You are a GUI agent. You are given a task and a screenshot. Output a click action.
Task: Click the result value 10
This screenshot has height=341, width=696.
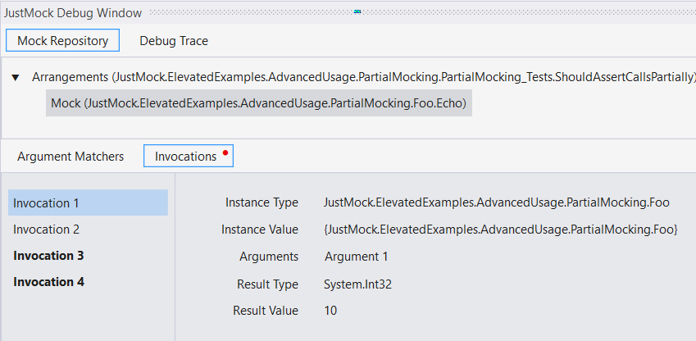pos(330,311)
